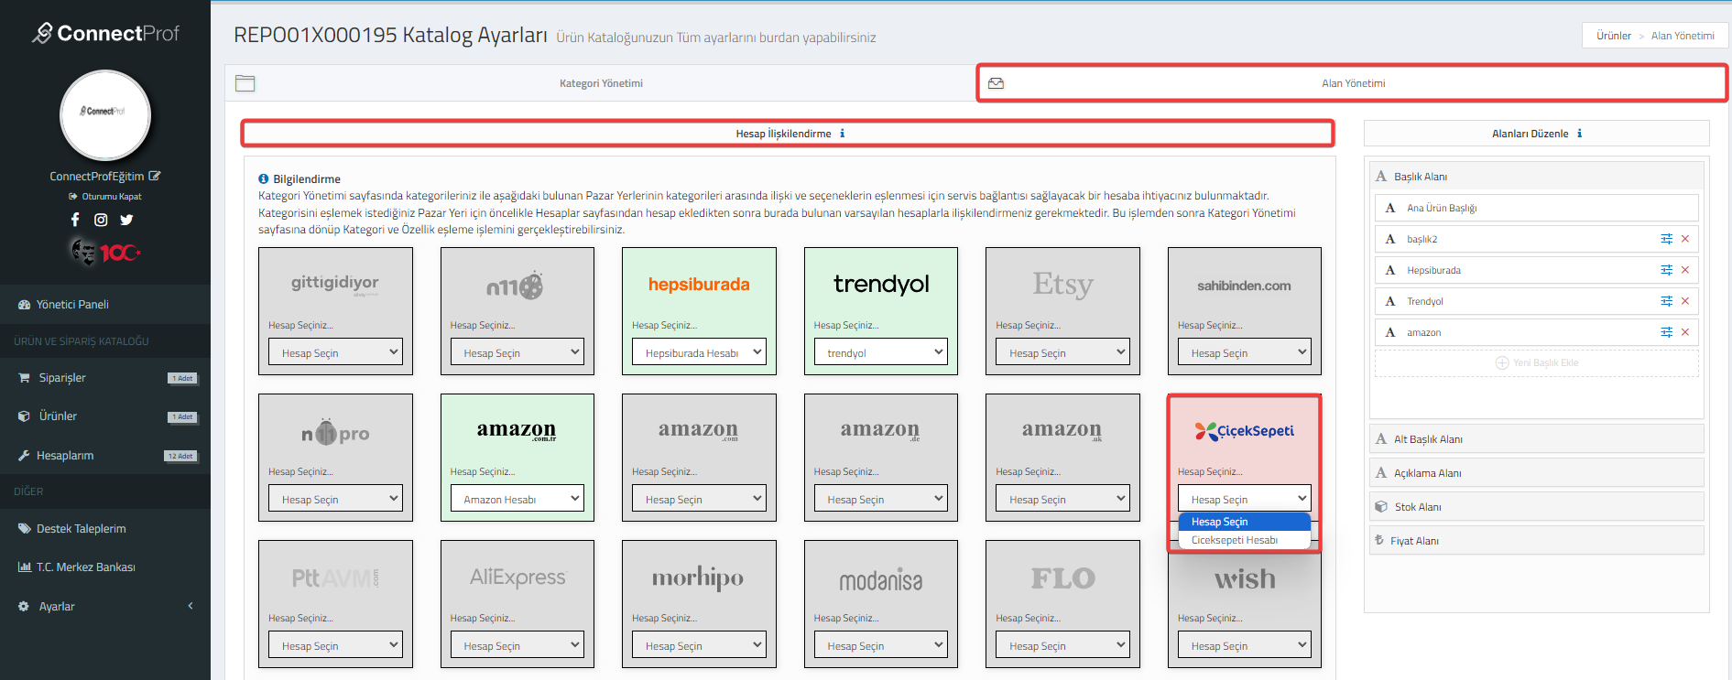Screen dimensions: 1732x680
Task: Open settings sliders icon for Trendyol field
Action: tap(1667, 301)
